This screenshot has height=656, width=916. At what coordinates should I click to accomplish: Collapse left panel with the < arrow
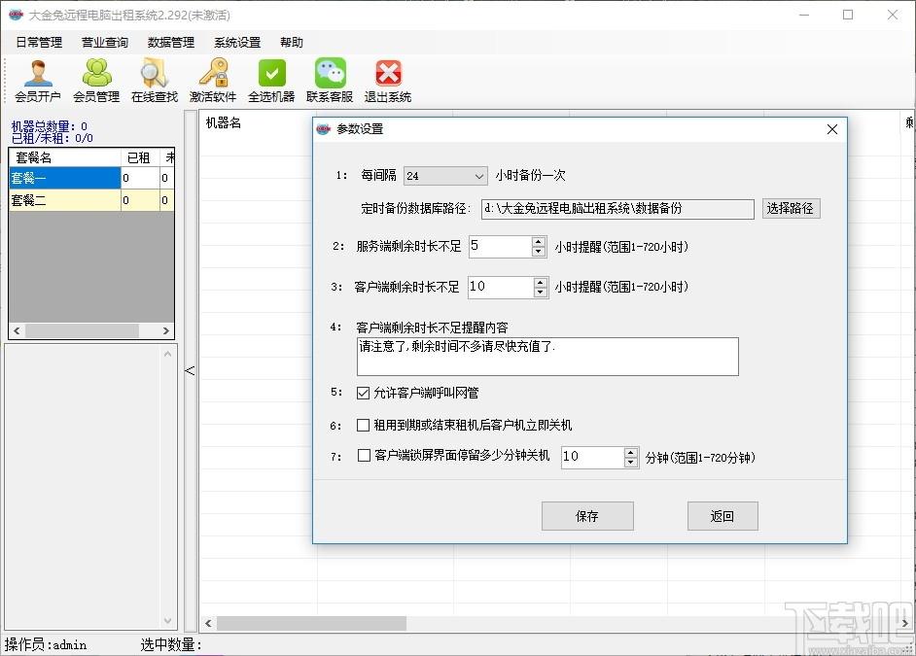[x=190, y=370]
